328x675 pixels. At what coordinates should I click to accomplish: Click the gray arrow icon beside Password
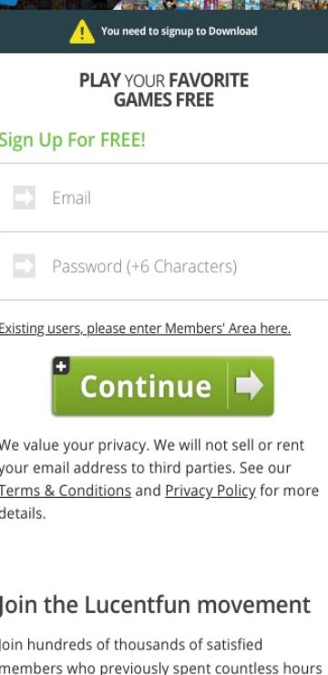(24, 265)
